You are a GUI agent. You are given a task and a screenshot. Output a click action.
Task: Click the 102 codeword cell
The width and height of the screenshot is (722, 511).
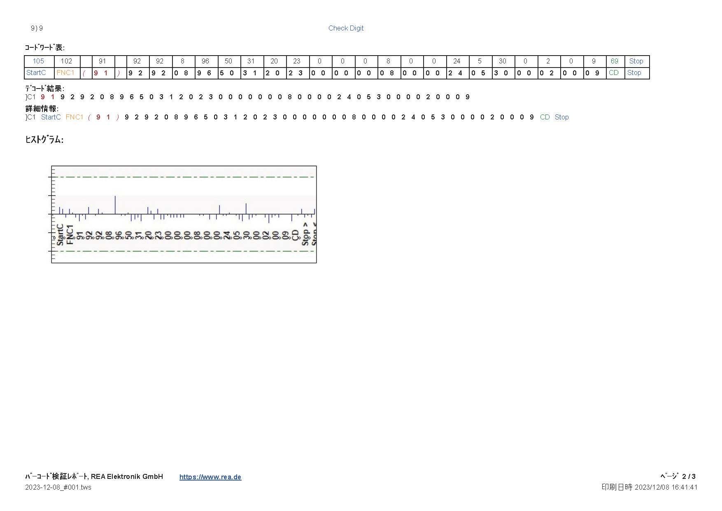[x=67, y=61]
